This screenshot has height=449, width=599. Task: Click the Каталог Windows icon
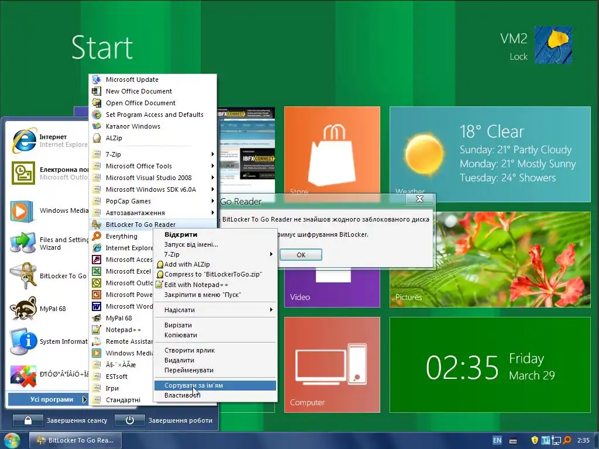(x=97, y=126)
